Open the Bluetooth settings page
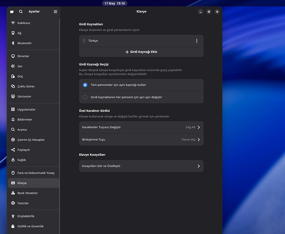The image size is (285, 234). pyautogui.click(x=33, y=43)
